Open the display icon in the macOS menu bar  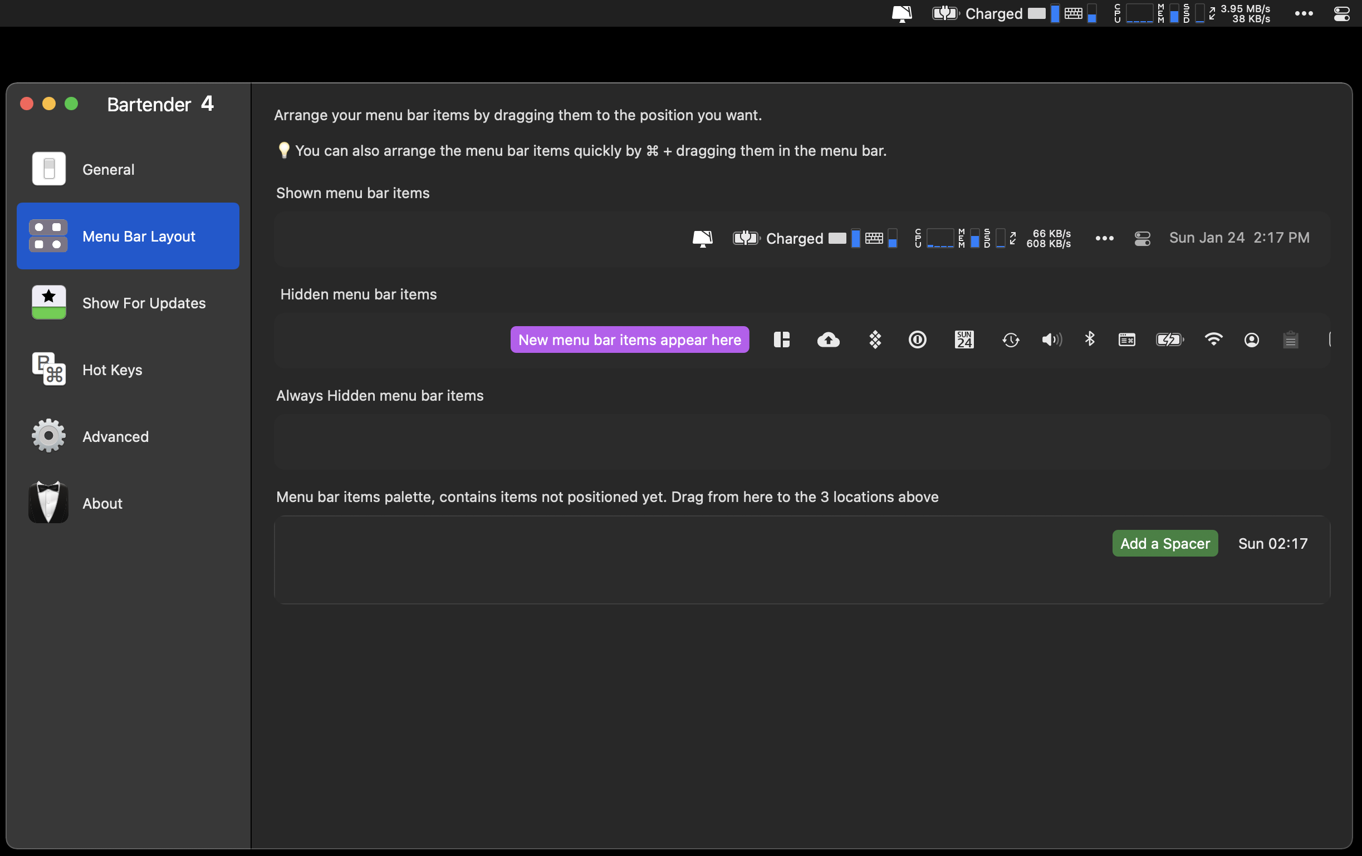point(902,13)
